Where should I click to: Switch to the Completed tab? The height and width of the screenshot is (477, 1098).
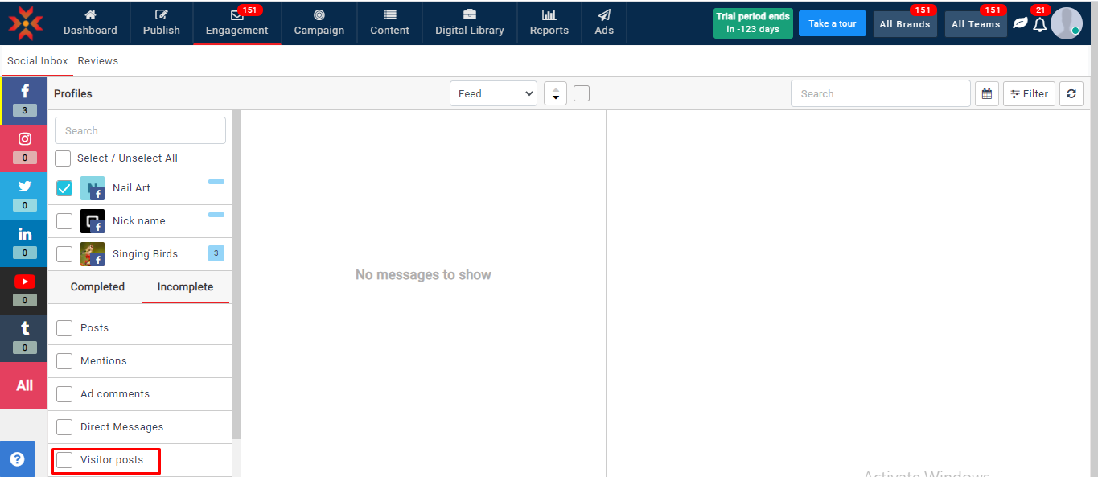[97, 287]
